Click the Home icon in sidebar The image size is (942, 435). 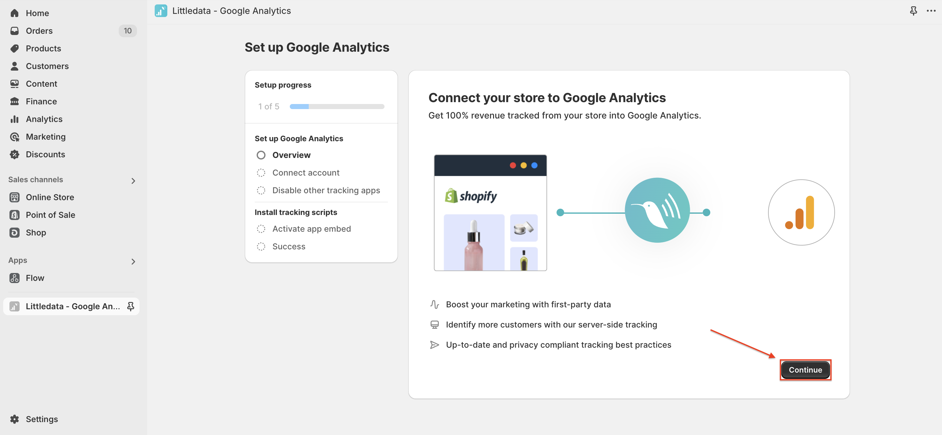coord(15,13)
